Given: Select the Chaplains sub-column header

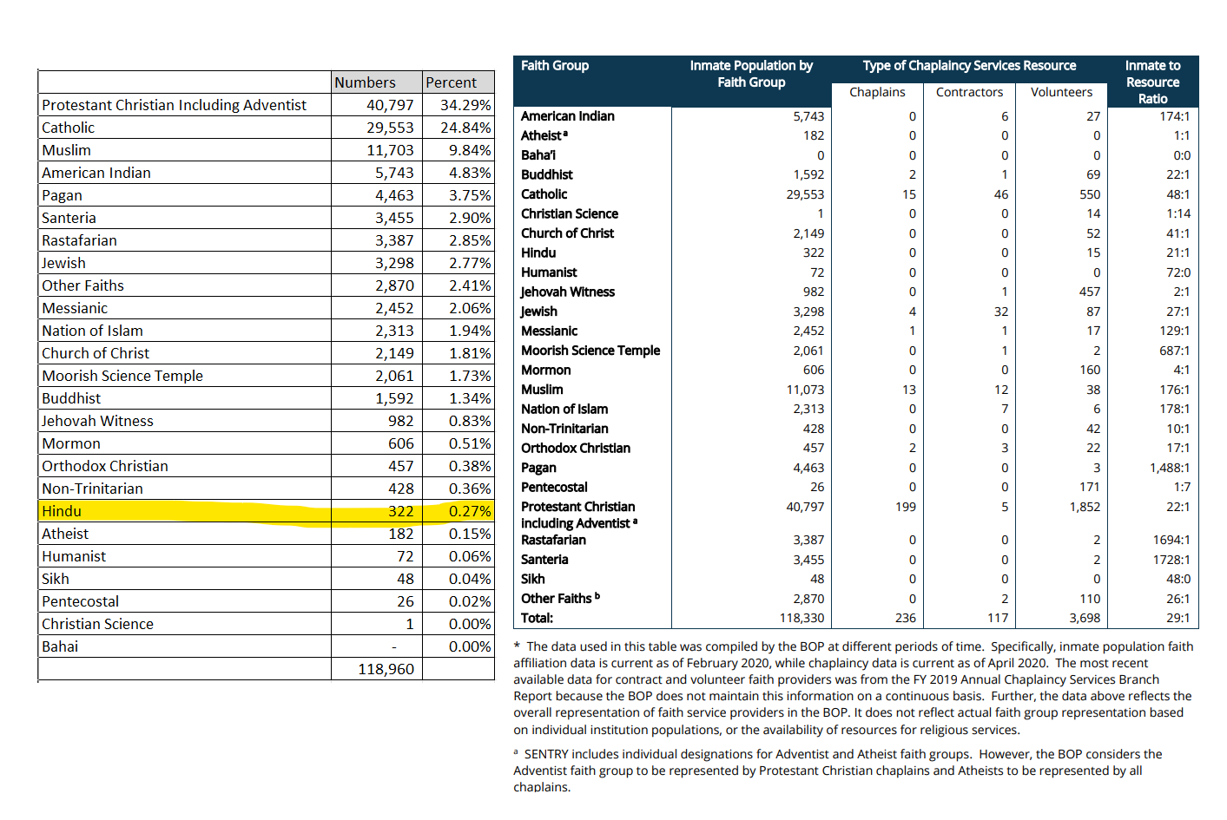Looking at the screenshot, I should [x=877, y=92].
